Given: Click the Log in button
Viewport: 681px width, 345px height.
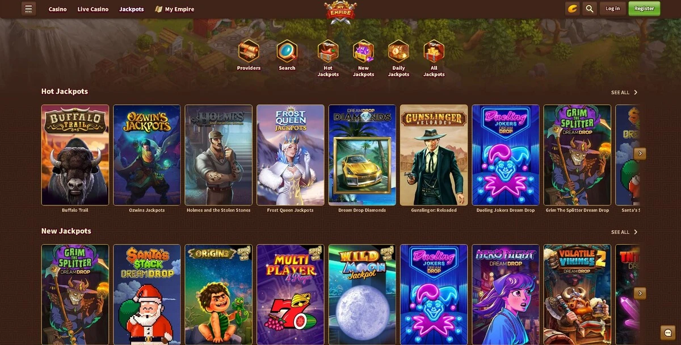Looking at the screenshot, I should tap(613, 9).
